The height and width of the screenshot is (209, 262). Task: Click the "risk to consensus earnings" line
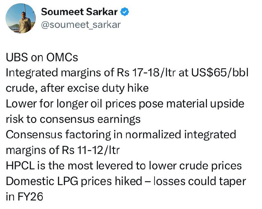pyautogui.click(x=73, y=119)
